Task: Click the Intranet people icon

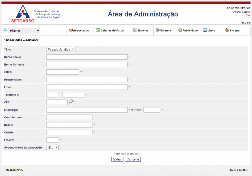Action: click(x=227, y=30)
